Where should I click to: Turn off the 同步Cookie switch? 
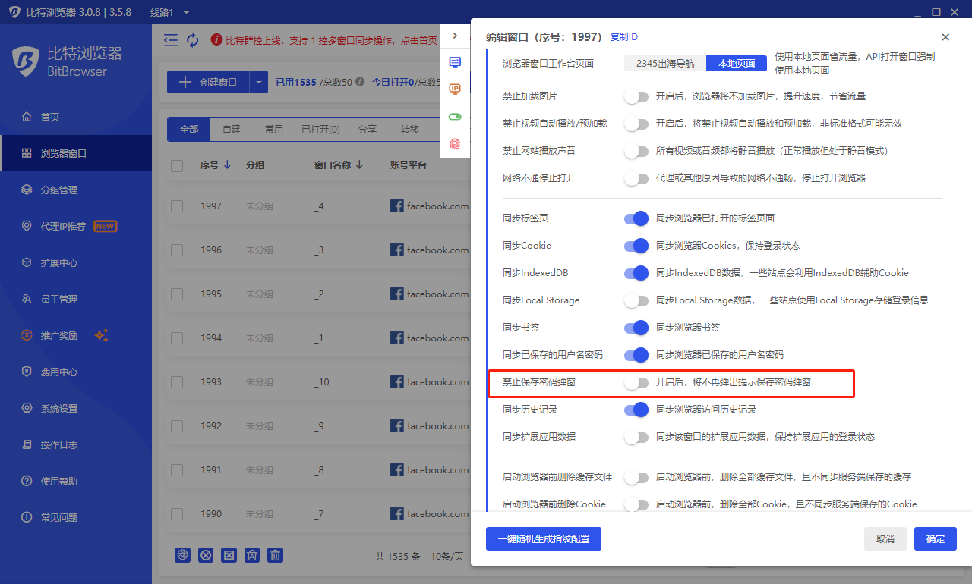[636, 246]
